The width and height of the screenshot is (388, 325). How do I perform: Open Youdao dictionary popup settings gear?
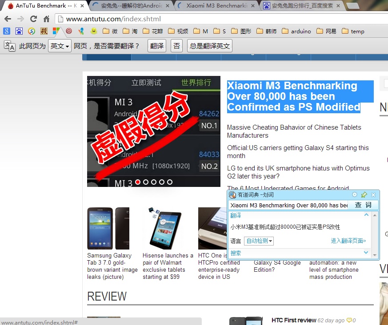coord(355,195)
